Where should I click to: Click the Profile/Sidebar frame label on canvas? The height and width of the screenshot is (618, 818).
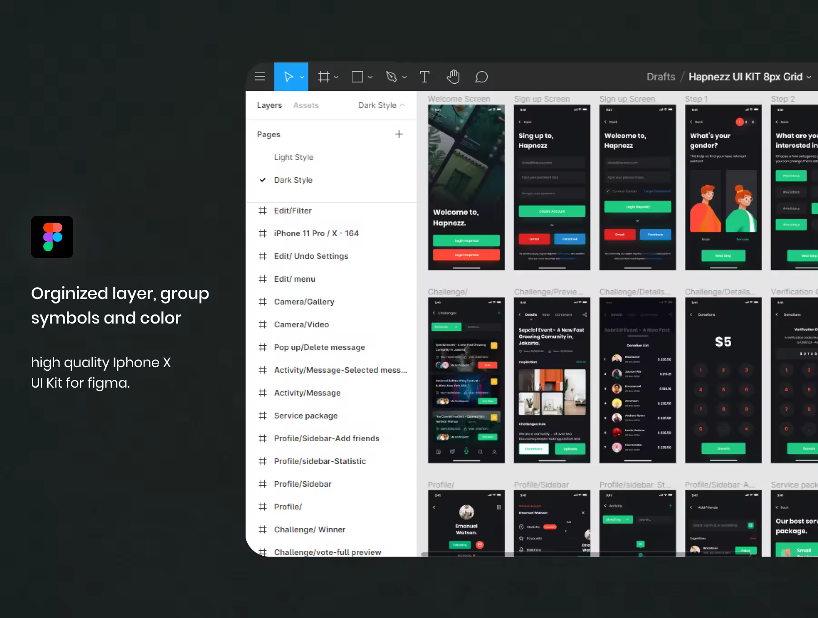click(541, 485)
